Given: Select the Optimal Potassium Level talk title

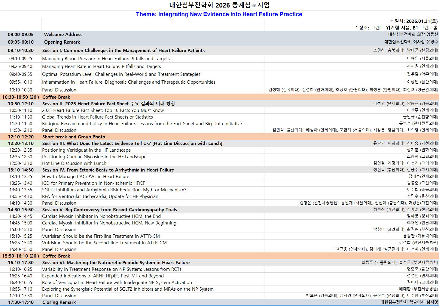Looking at the screenshot, I should [x=121, y=74].
